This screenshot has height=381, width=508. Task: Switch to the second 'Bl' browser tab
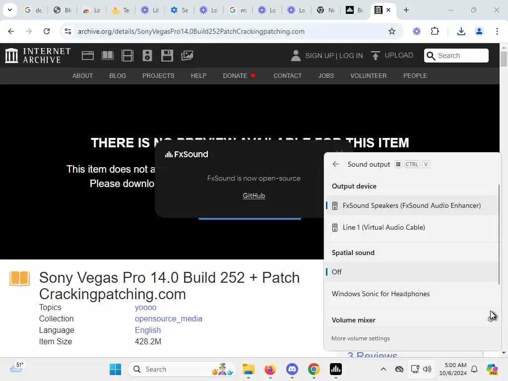(62, 10)
